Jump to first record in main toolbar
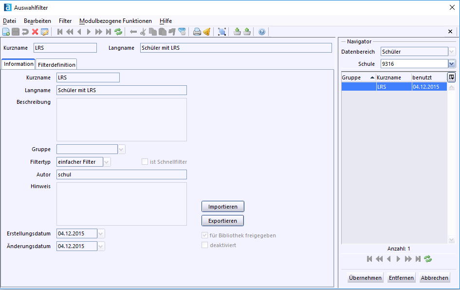Screen dimensions: 460x290 (60, 32)
